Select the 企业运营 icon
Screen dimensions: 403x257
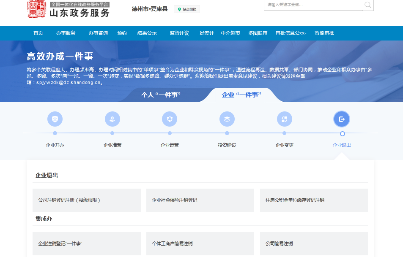170,119
